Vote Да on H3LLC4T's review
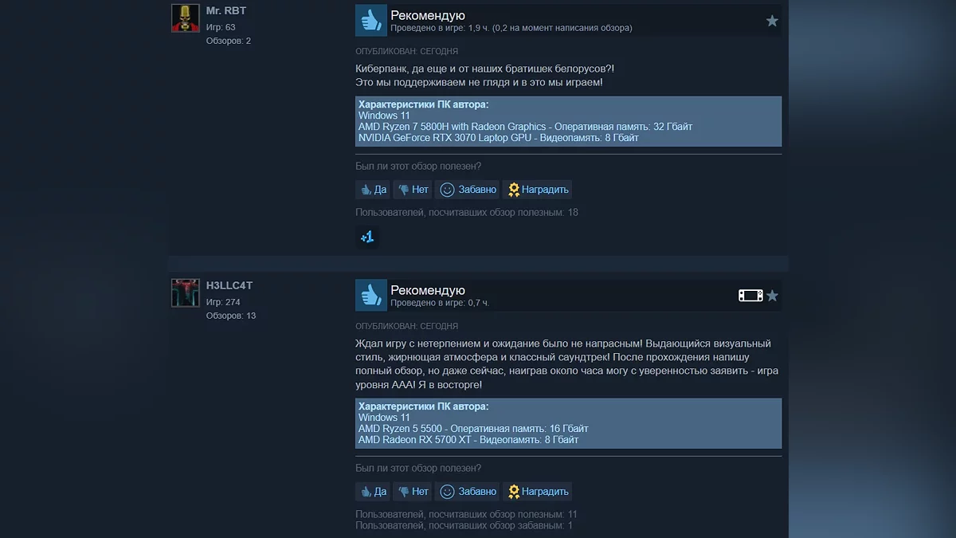The image size is (956, 538). pos(373,492)
